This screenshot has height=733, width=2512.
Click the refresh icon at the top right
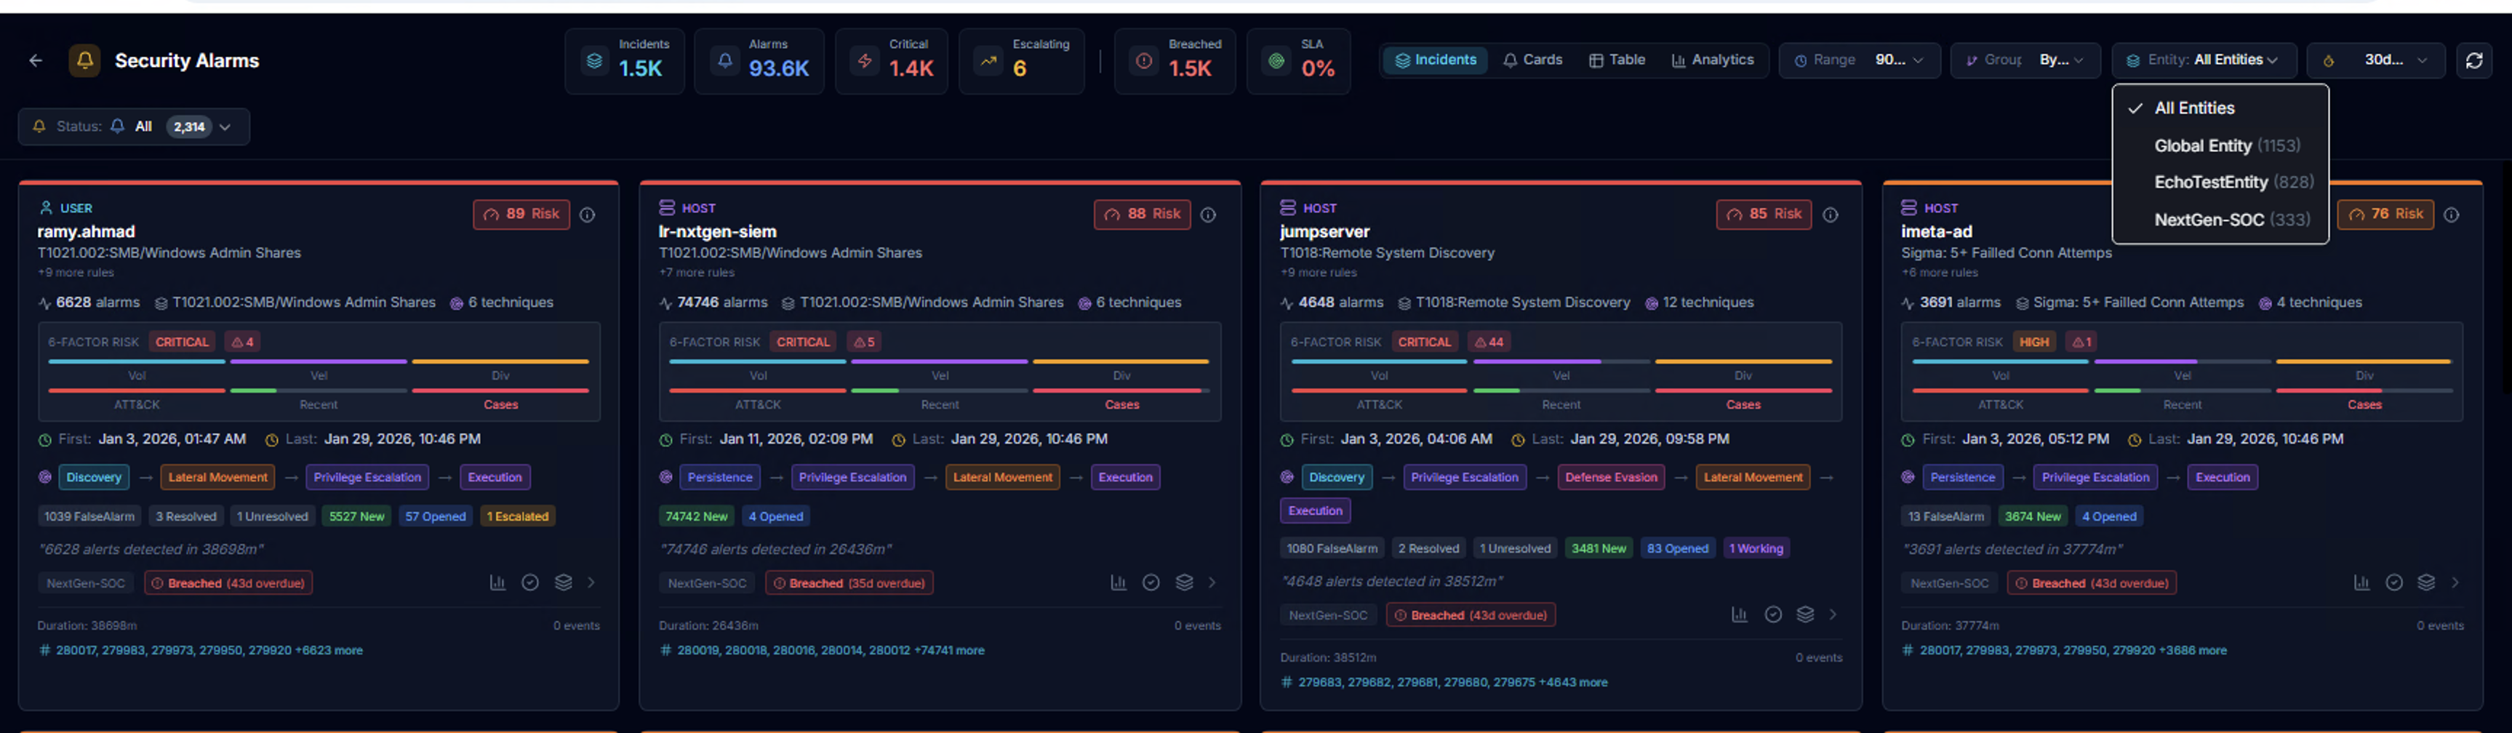(x=2475, y=60)
